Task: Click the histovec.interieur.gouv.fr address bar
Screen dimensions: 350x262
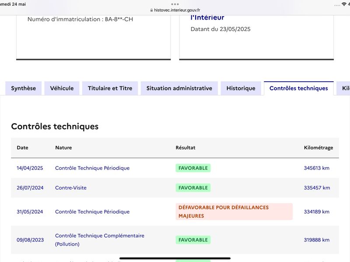Action: (x=175, y=10)
